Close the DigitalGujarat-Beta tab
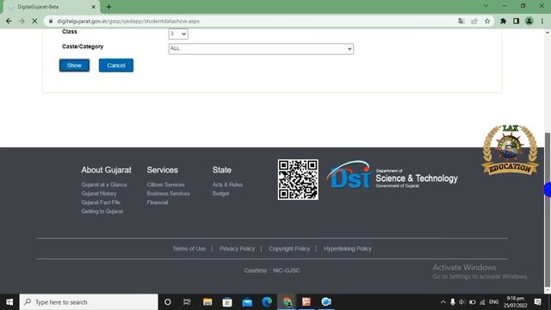This screenshot has height=310, width=551. [94, 7]
